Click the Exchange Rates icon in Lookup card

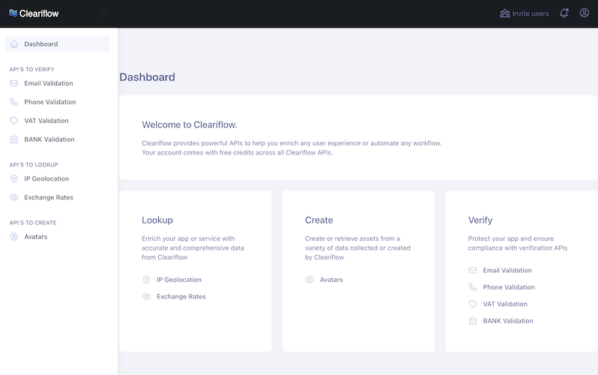[146, 296]
